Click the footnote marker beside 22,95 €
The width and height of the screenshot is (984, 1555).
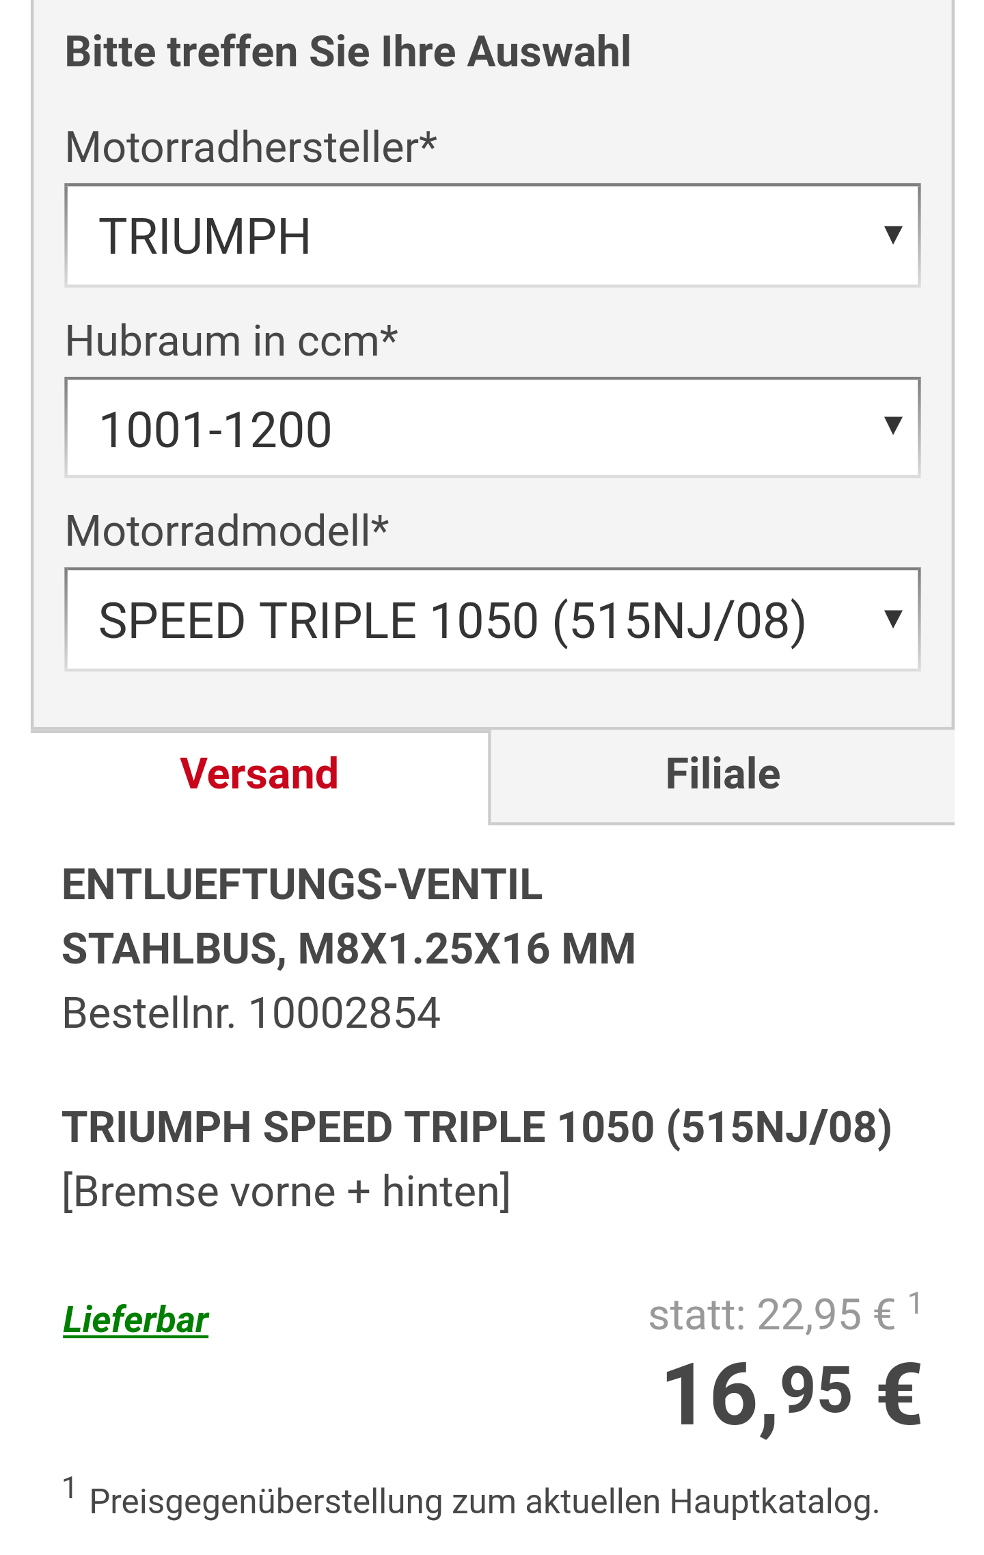(x=915, y=1303)
